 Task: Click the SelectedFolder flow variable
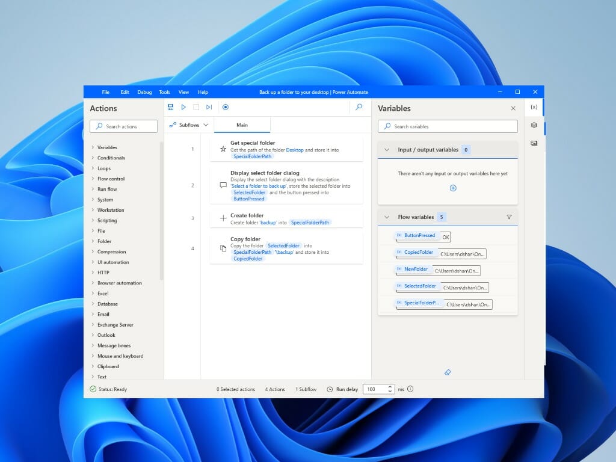[420, 286]
